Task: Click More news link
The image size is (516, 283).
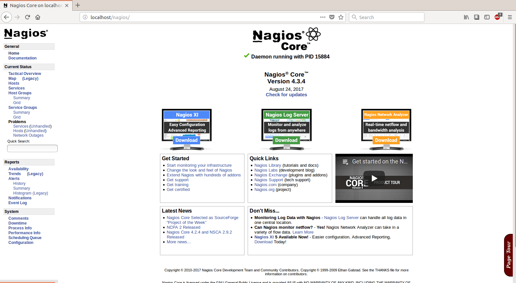Action: 179,242
